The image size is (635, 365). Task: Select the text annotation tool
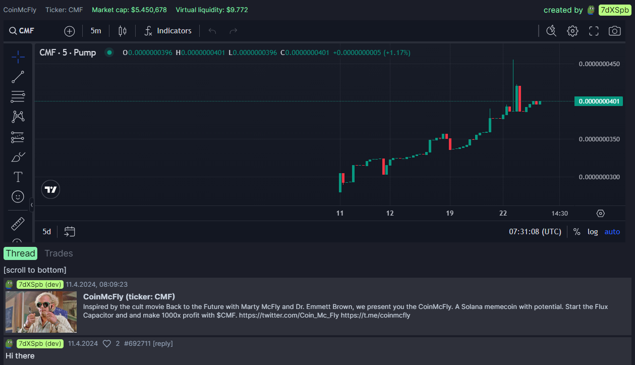tap(18, 177)
